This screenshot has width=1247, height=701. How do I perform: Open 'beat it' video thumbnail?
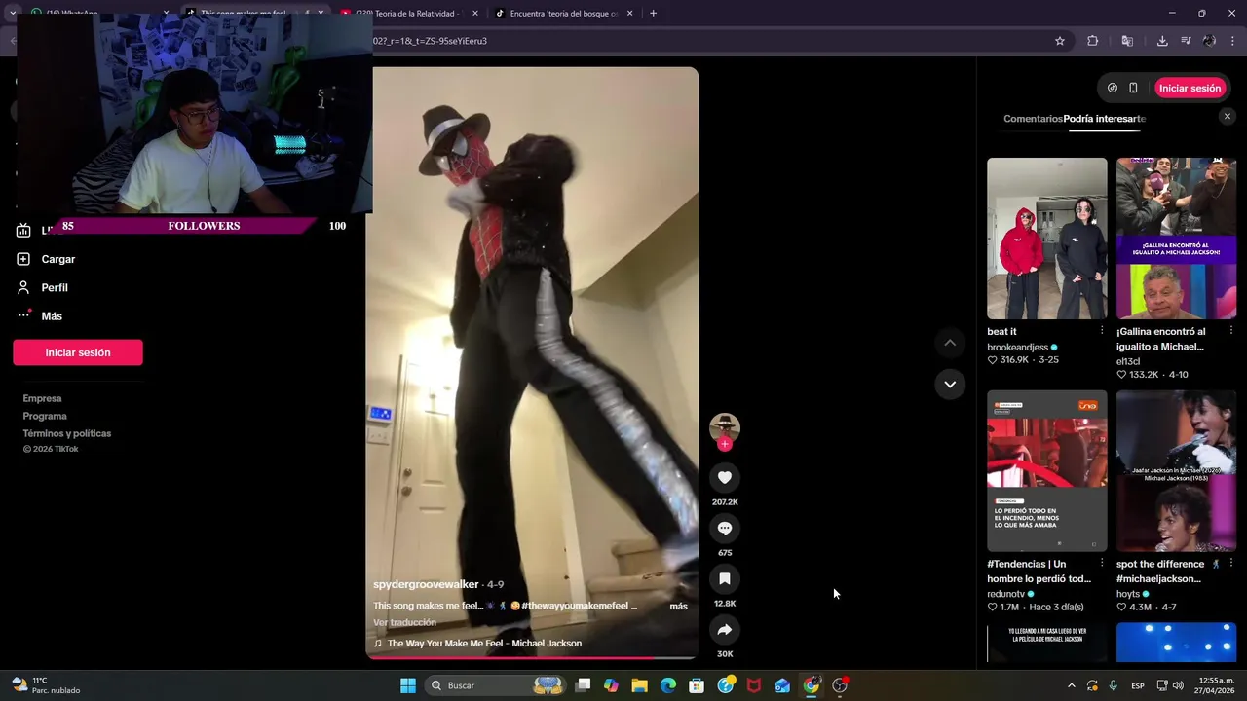(x=1047, y=239)
